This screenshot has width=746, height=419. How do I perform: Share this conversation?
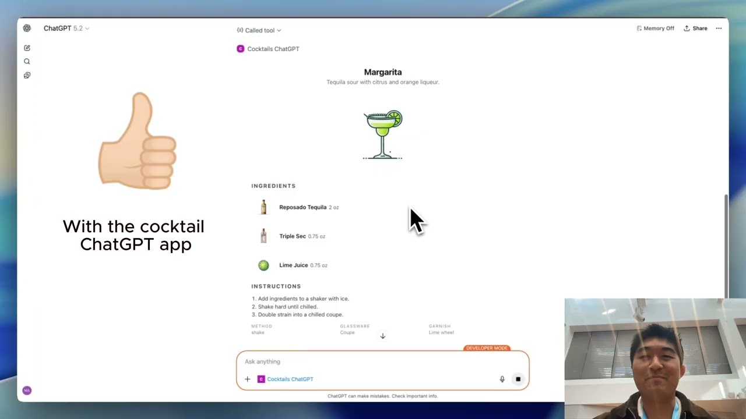696,28
